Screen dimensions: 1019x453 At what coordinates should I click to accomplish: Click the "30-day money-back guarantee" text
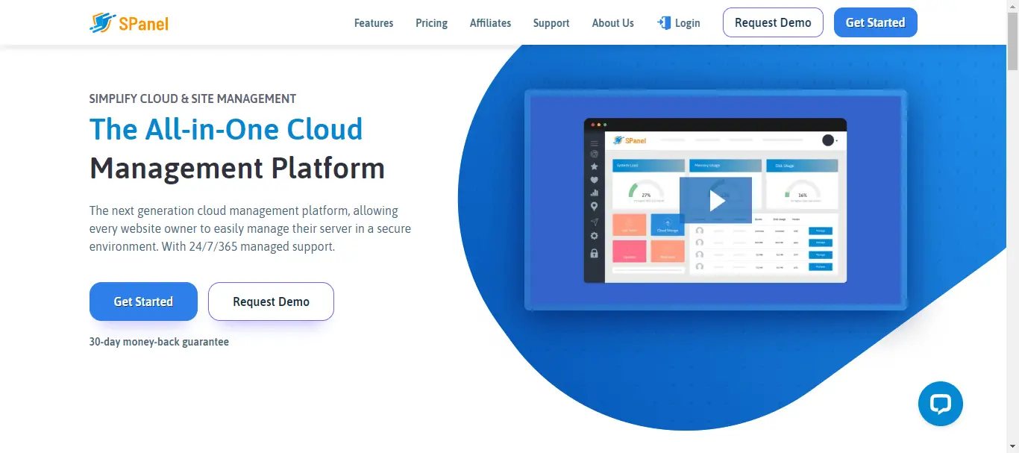point(159,342)
